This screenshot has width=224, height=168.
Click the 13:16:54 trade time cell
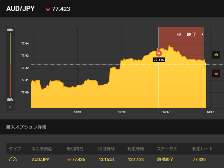pos(107,159)
